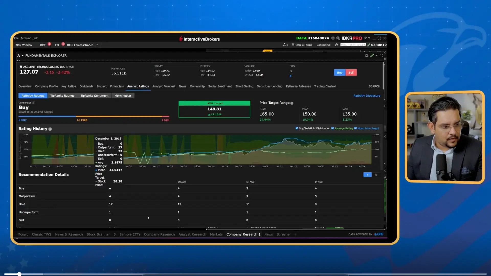Image resolution: width=491 pixels, height=276 pixels.
Task: Click the pin icon near IBKR PRO
Action: pyautogui.click(x=366, y=38)
